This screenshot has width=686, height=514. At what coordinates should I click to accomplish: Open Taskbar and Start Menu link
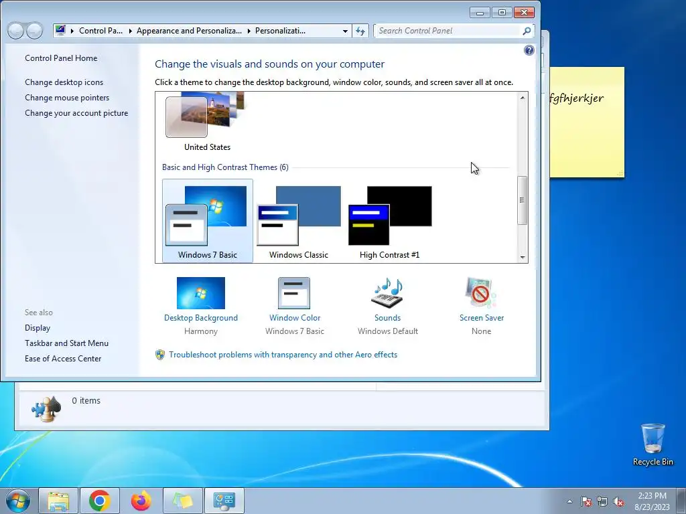click(x=66, y=343)
